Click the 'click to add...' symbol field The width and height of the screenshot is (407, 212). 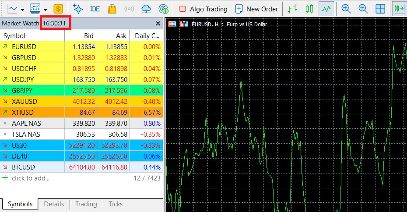[x=31, y=178]
